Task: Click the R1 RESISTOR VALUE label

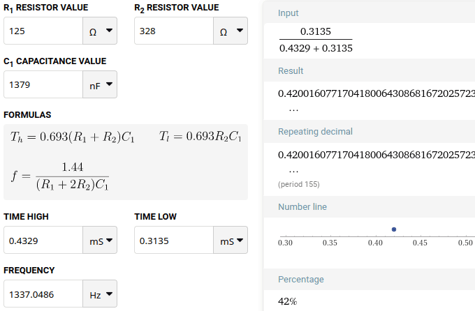Action: coord(45,8)
